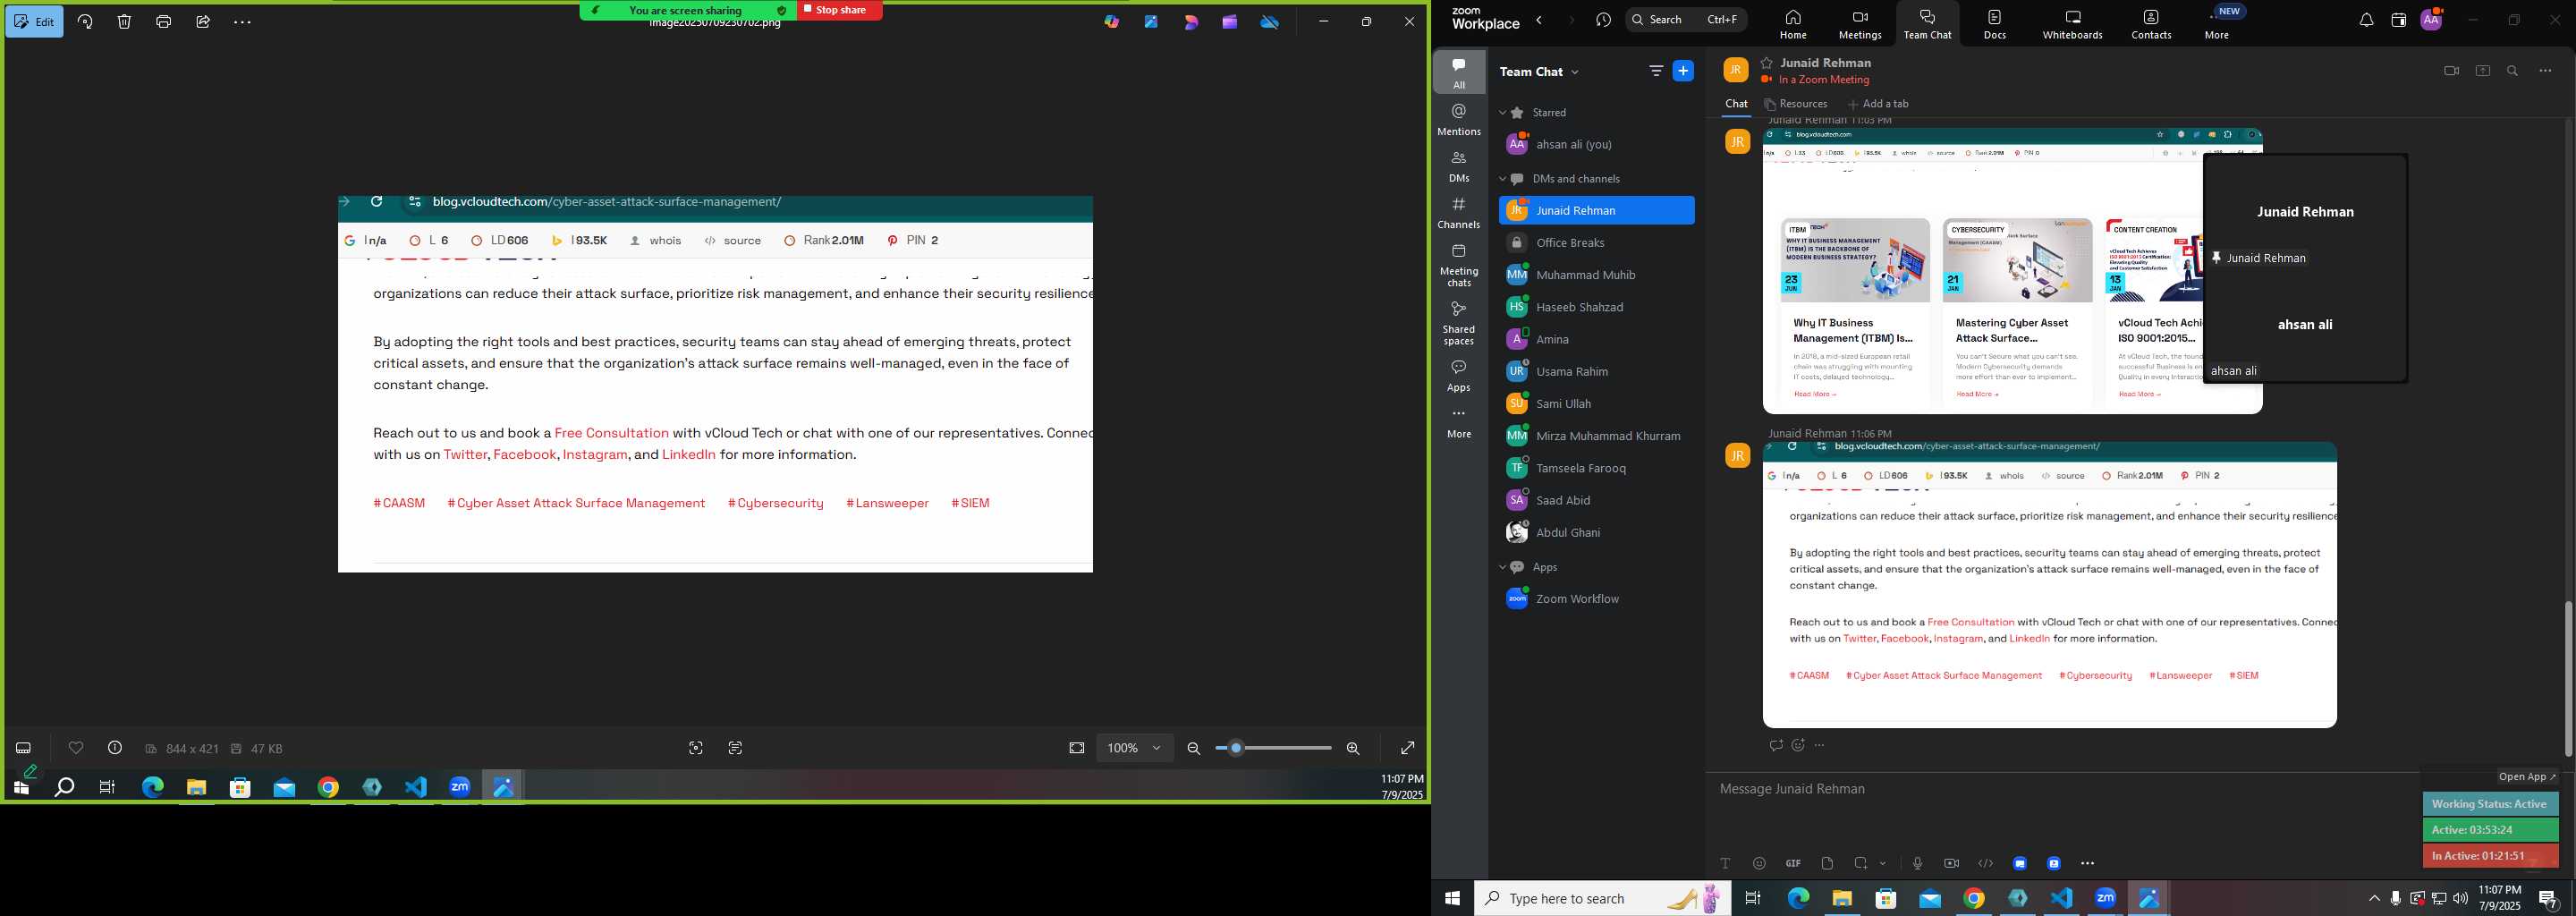Collapse the Starred section
This screenshot has width=2576, height=916.
point(1502,113)
